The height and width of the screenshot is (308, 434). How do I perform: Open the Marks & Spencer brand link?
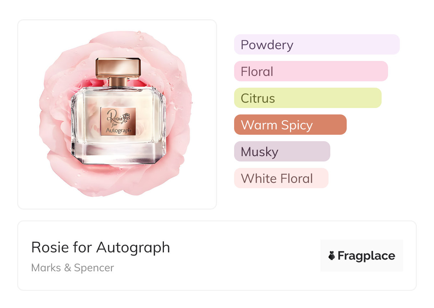click(72, 268)
